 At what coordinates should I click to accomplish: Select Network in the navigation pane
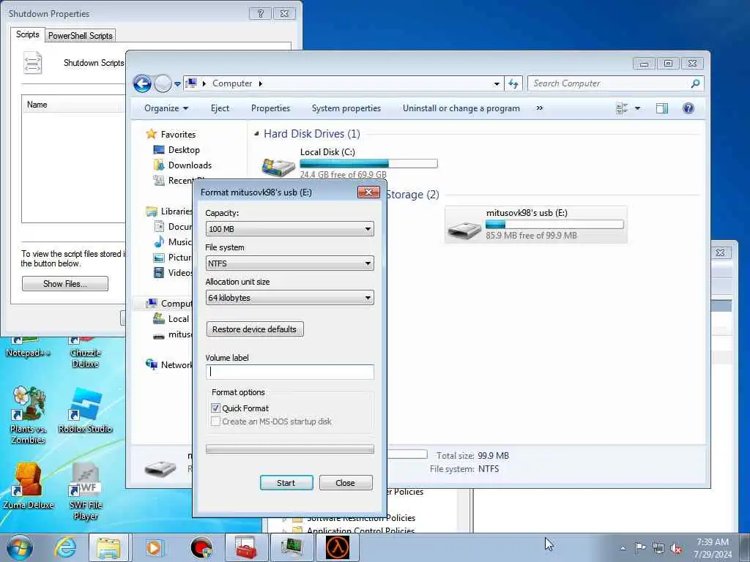pyautogui.click(x=176, y=364)
